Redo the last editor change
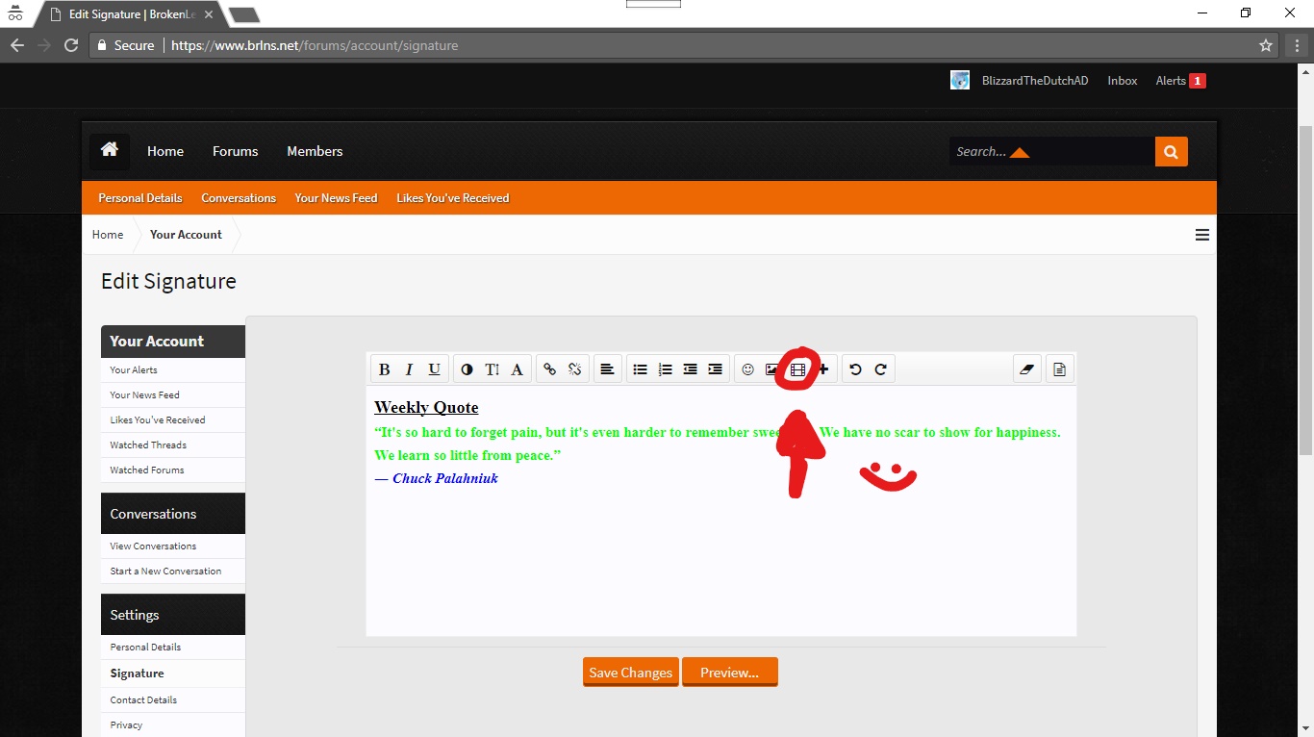Image resolution: width=1314 pixels, height=737 pixels. (x=880, y=369)
